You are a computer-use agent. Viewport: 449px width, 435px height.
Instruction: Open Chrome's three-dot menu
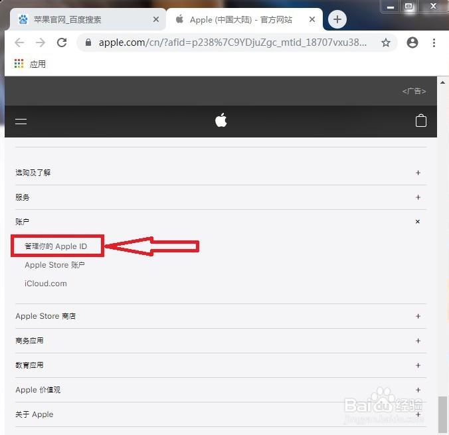434,43
